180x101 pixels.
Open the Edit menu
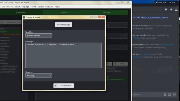tap(3, 7)
